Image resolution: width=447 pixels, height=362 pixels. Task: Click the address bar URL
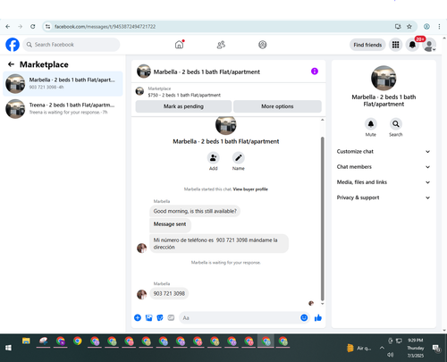[105, 27]
